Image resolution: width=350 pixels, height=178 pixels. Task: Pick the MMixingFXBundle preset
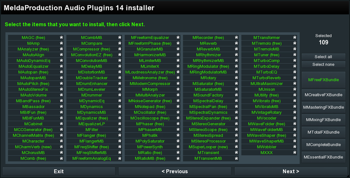tap(323, 120)
